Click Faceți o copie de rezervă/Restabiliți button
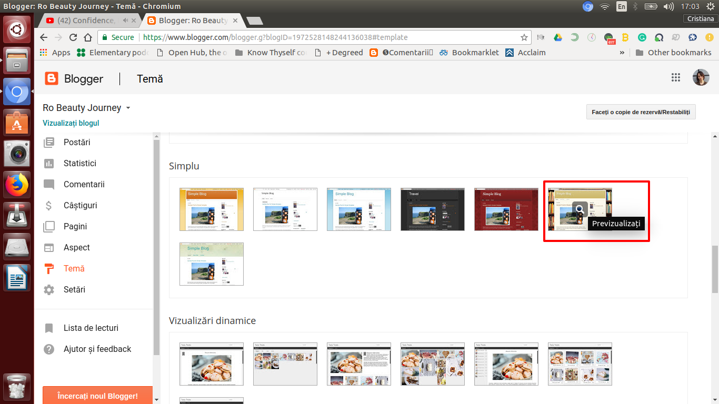 tap(641, 112)
